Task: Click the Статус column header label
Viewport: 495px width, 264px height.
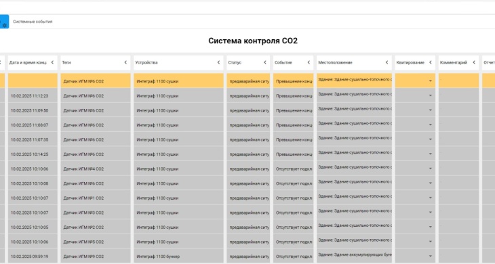Action: coord(235,63)
